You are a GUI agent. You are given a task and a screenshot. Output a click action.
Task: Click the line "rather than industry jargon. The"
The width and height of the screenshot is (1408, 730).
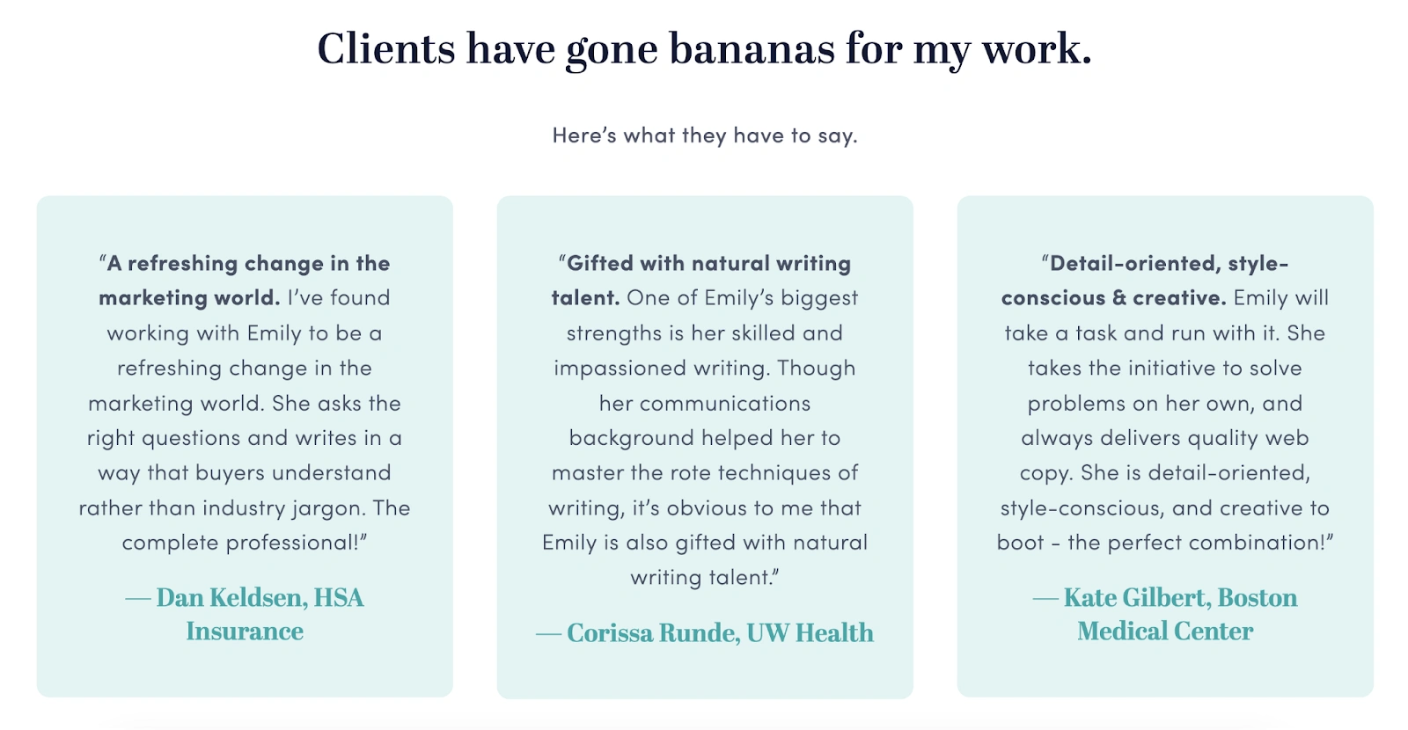[x=245, y=507]
